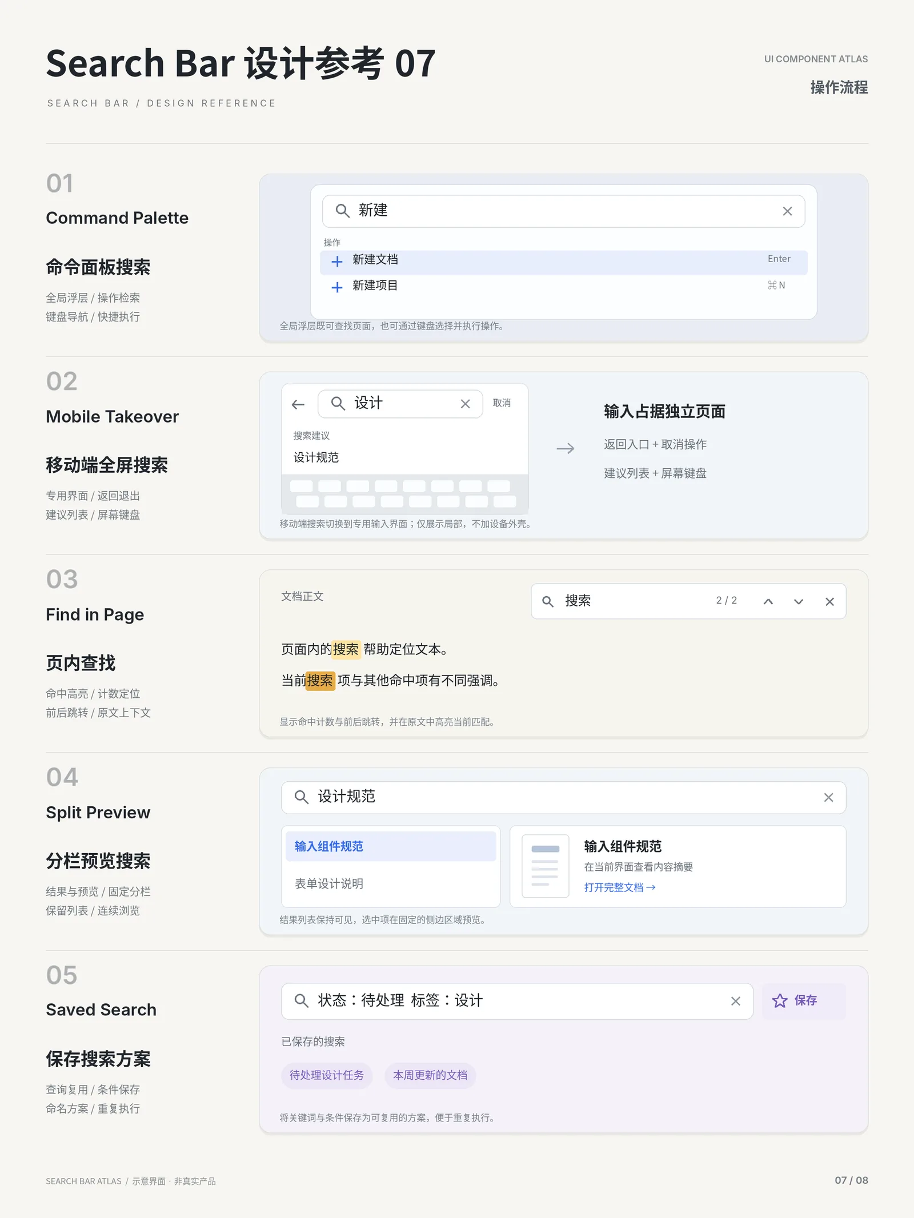Clear the 状态：待处理 saved search query

tap(736, 1001)
